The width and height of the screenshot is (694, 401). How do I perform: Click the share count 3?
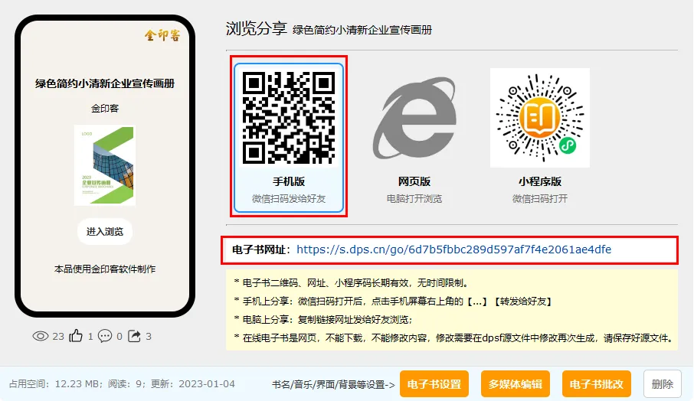(x=149, y=337)
